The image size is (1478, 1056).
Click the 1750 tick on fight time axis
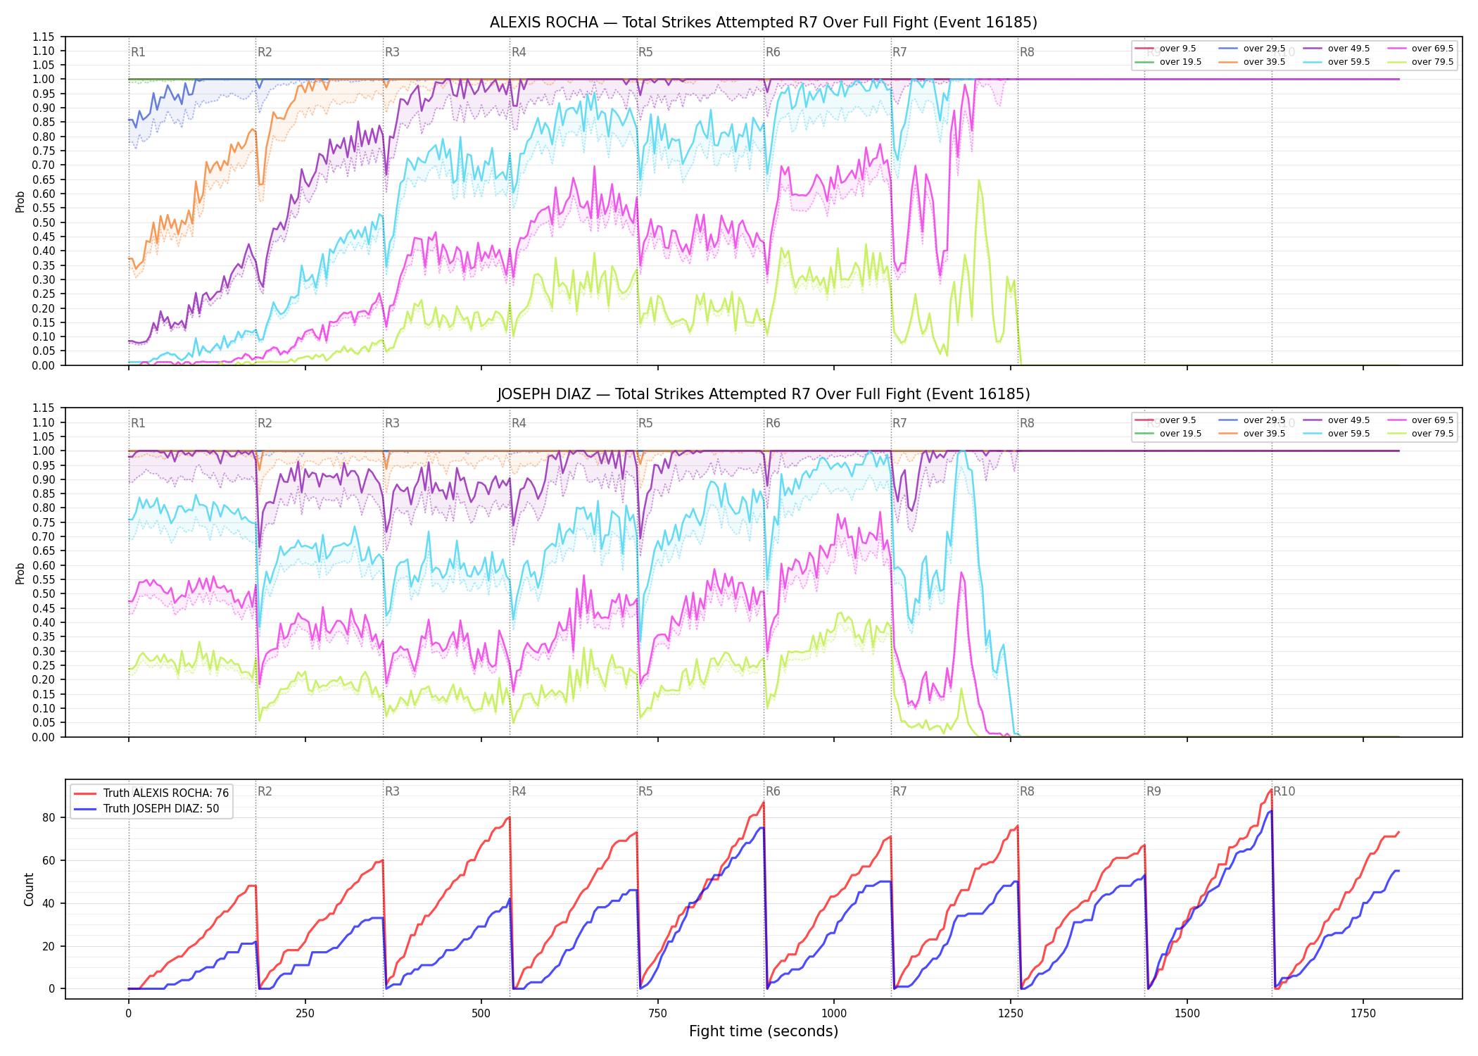click(1363, 1014)
